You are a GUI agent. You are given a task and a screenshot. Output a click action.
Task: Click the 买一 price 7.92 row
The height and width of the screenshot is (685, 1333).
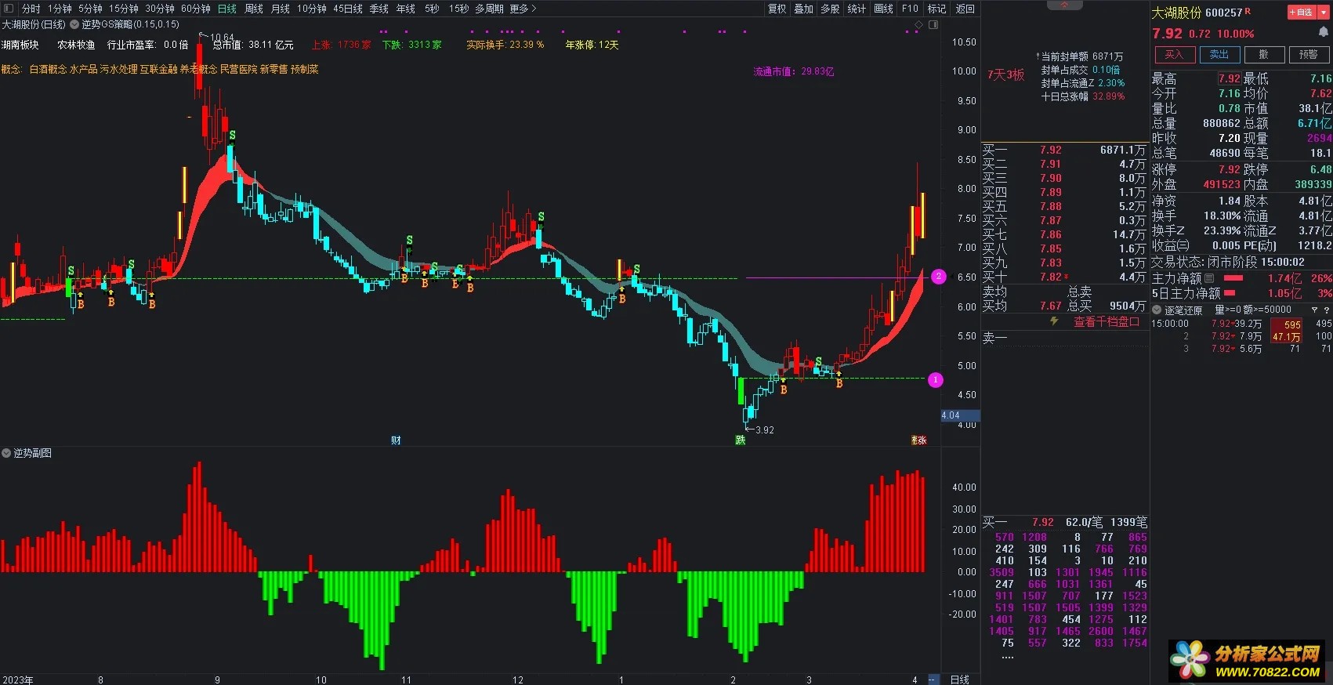pyautogui.click(x=1064, y=150)
